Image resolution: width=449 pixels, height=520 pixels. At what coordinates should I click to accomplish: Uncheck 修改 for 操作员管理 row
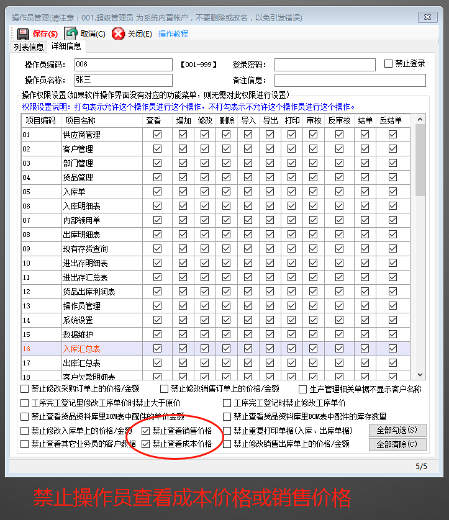pos(205,305)
